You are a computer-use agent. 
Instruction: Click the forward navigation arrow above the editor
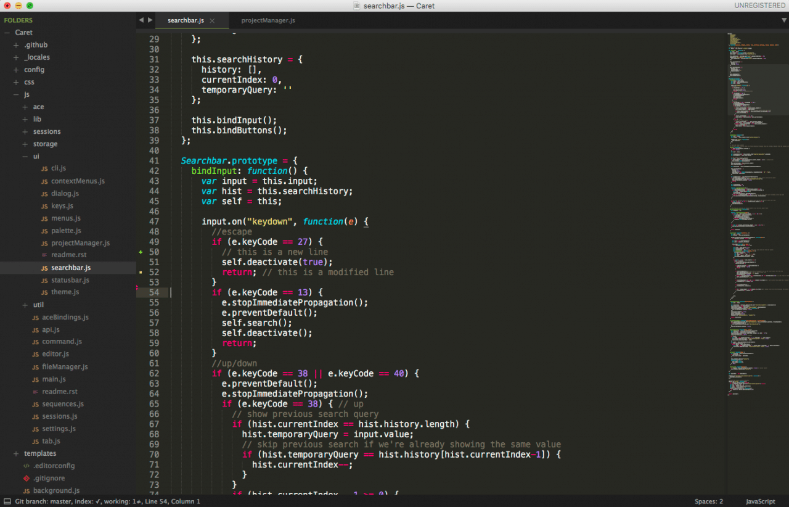click(x=150, y=20)
